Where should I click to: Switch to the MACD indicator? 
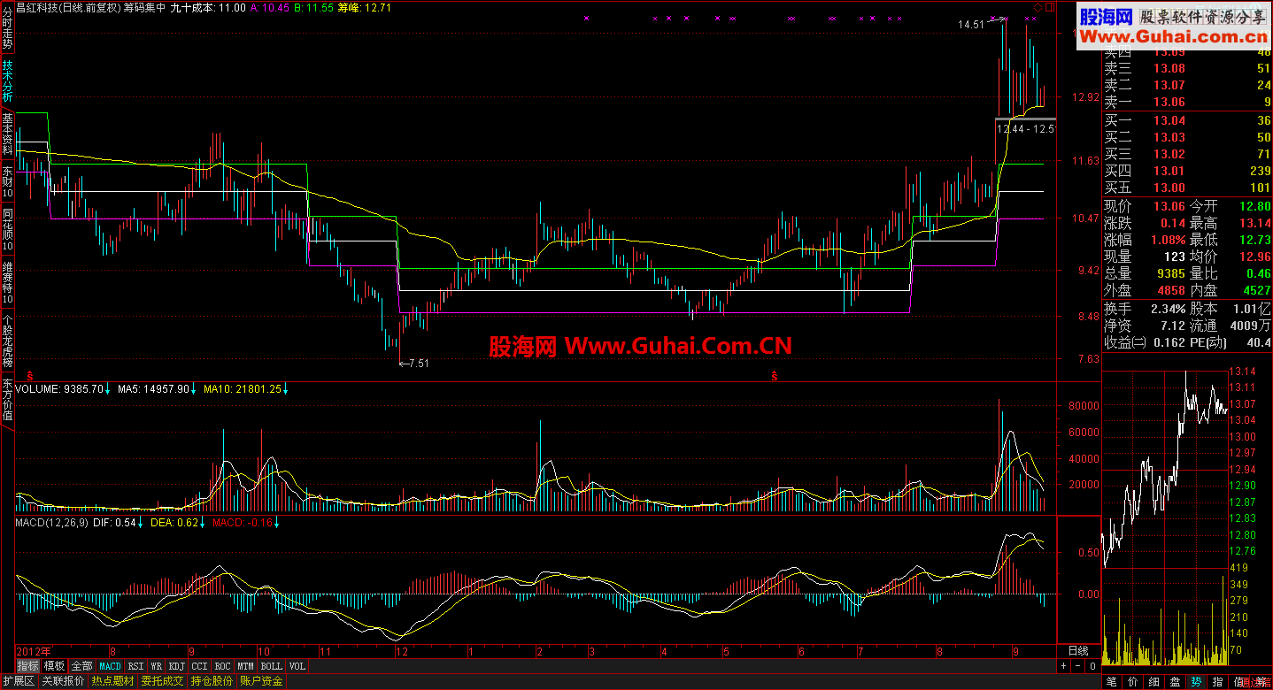(110, 666)
